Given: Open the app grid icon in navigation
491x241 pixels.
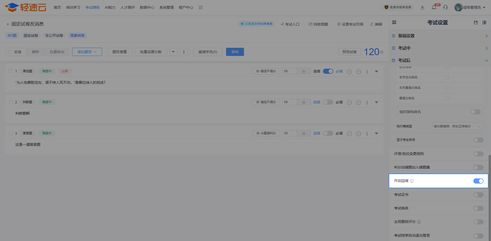Looking at the screenshot, I should [x=200, y=7].
